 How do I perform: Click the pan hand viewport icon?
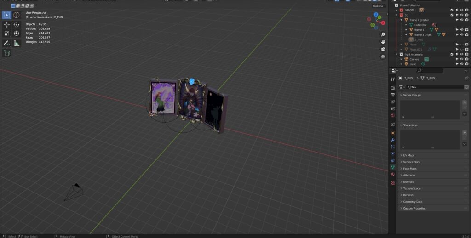383,42
